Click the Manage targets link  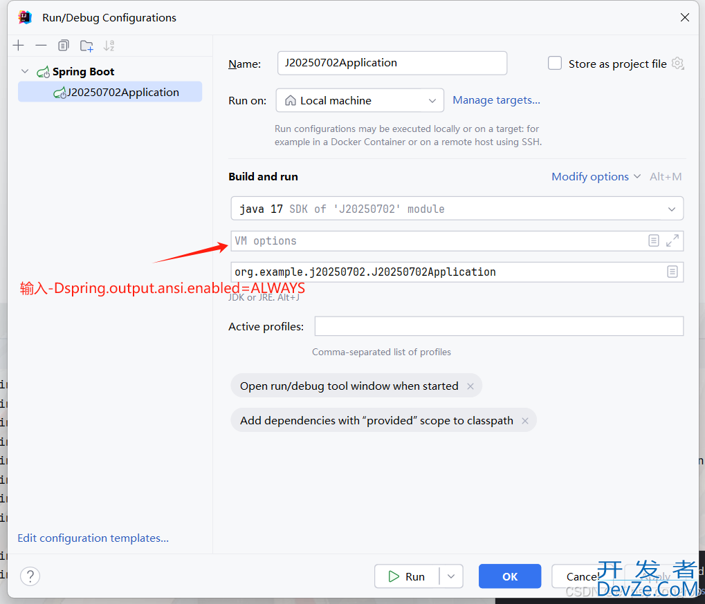coord(496,100)
